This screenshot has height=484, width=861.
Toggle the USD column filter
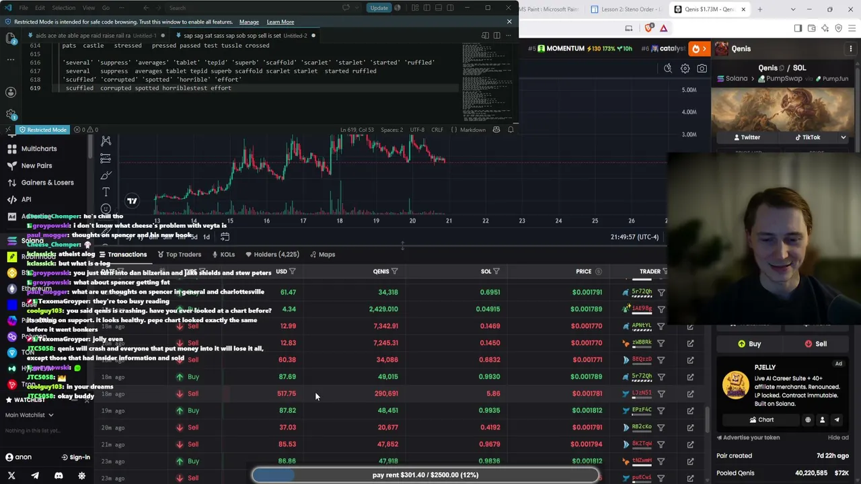coord(293,272)
